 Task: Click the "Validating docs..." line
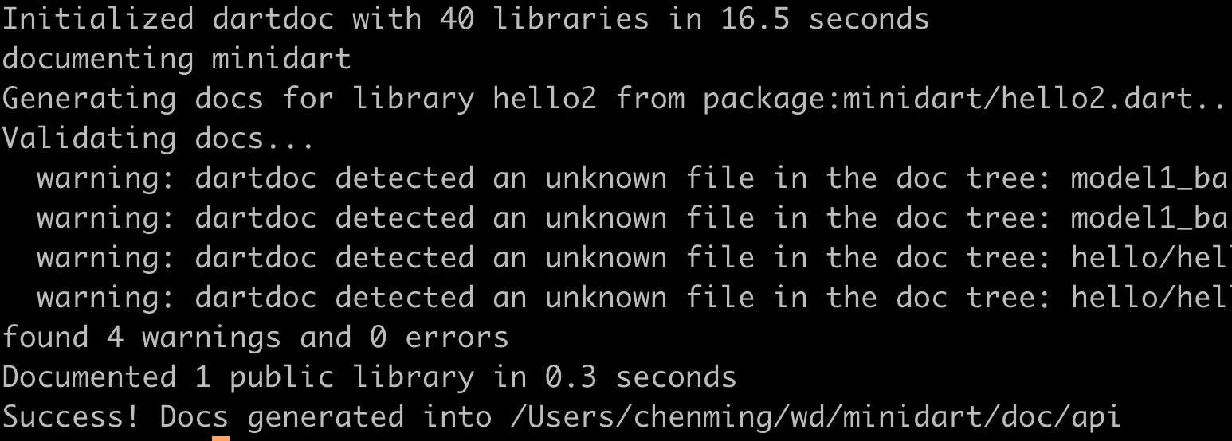[159, 139]
